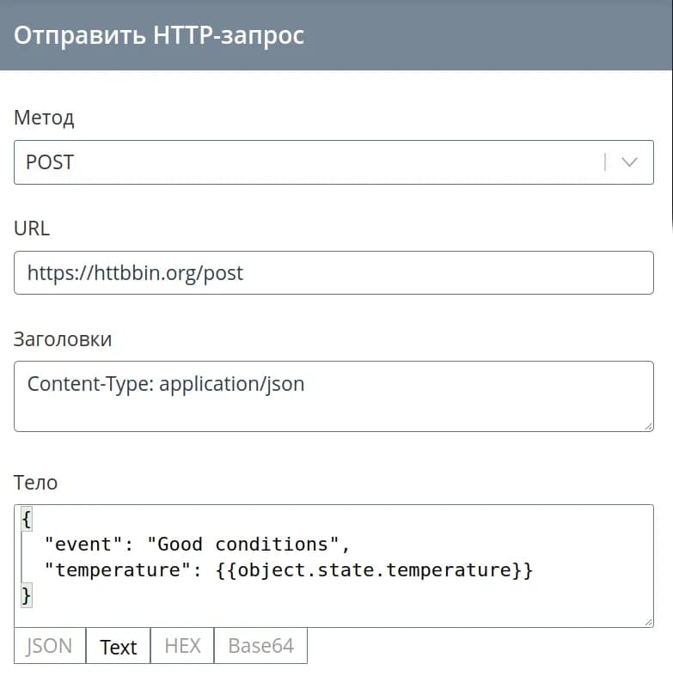Image resolution: width=673 pixels, height=682 pixels.
Task: Focus the Заголовки headers text area
Action: point(333,405)
